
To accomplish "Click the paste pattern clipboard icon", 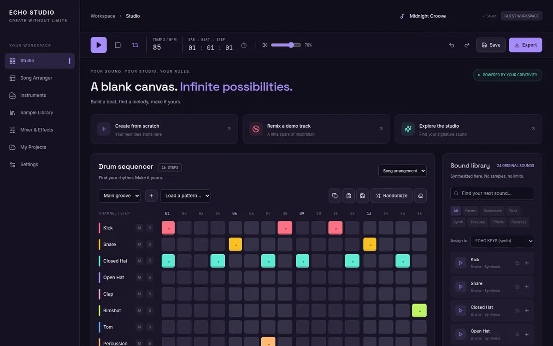I will click(x=349, y=196).
